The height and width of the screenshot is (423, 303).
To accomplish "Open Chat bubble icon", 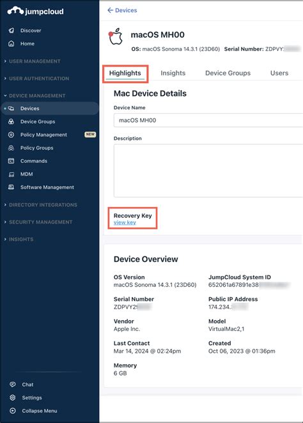I will 12,385.
